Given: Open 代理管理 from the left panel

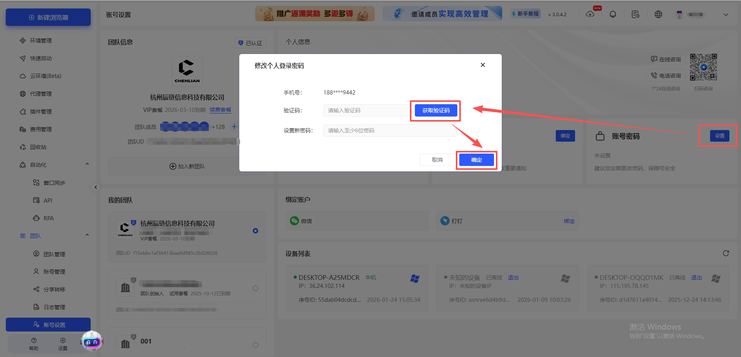Looking at the screenshot, I should pyautogui.click(x=41, y=93).
